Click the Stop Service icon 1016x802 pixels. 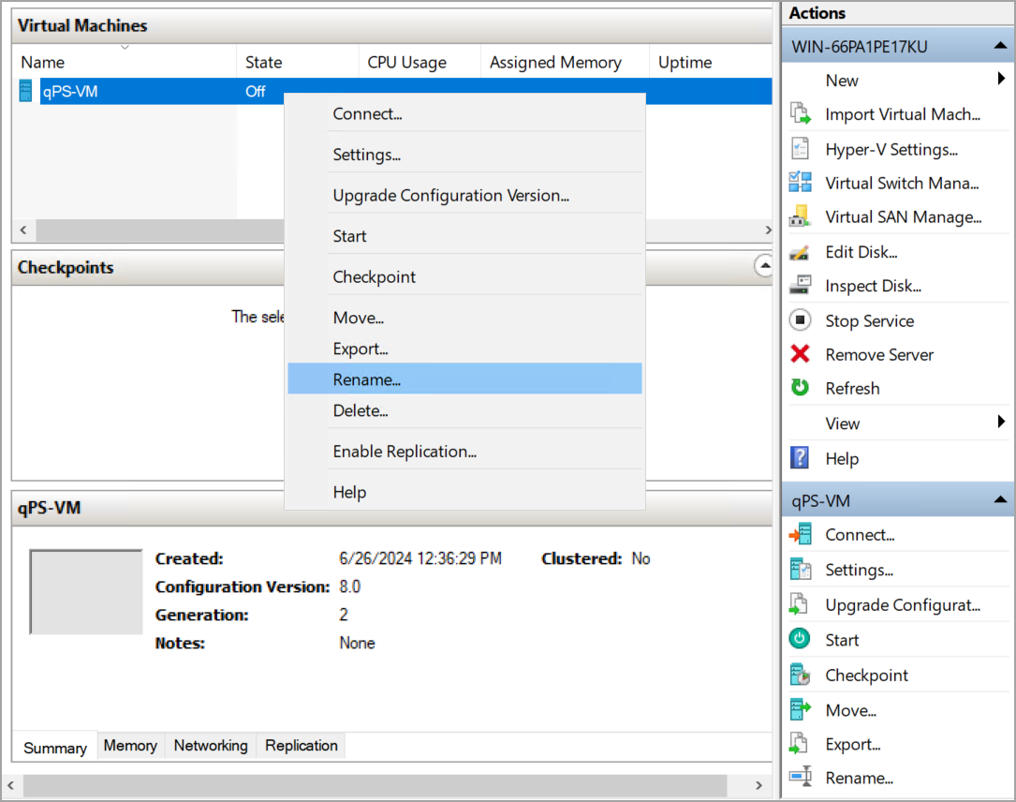[800, 320]
